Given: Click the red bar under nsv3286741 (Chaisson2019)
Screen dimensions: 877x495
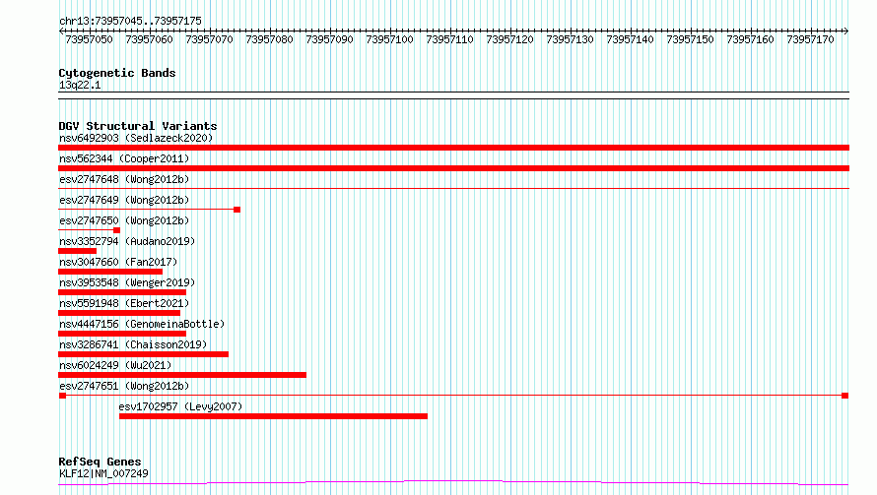Looking at the screenshot, I should pyautogui.click(x=143, y=354).
